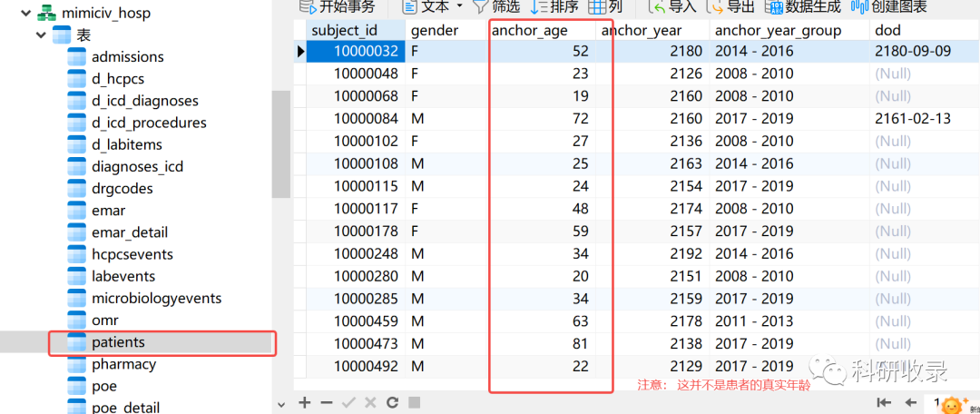Collapse the mimiciv_hosp schema node
Screen dimensions: 980x414
coord(25,12)
